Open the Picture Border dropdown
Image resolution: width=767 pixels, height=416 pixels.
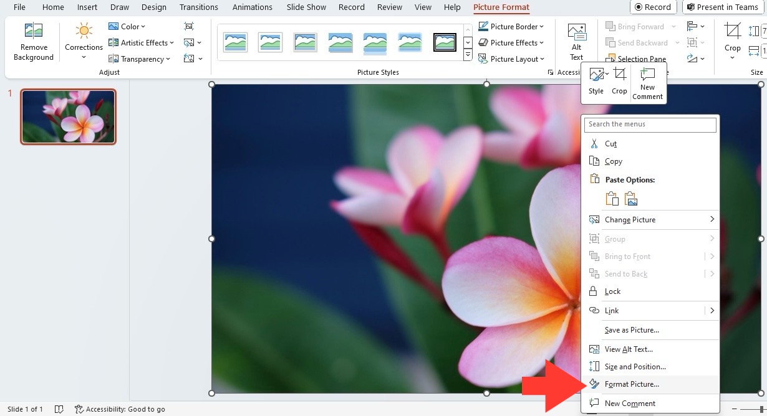click(x=511, y=27)
